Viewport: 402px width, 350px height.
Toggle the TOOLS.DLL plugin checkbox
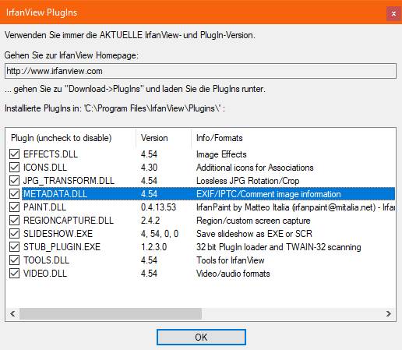(14, 260)
